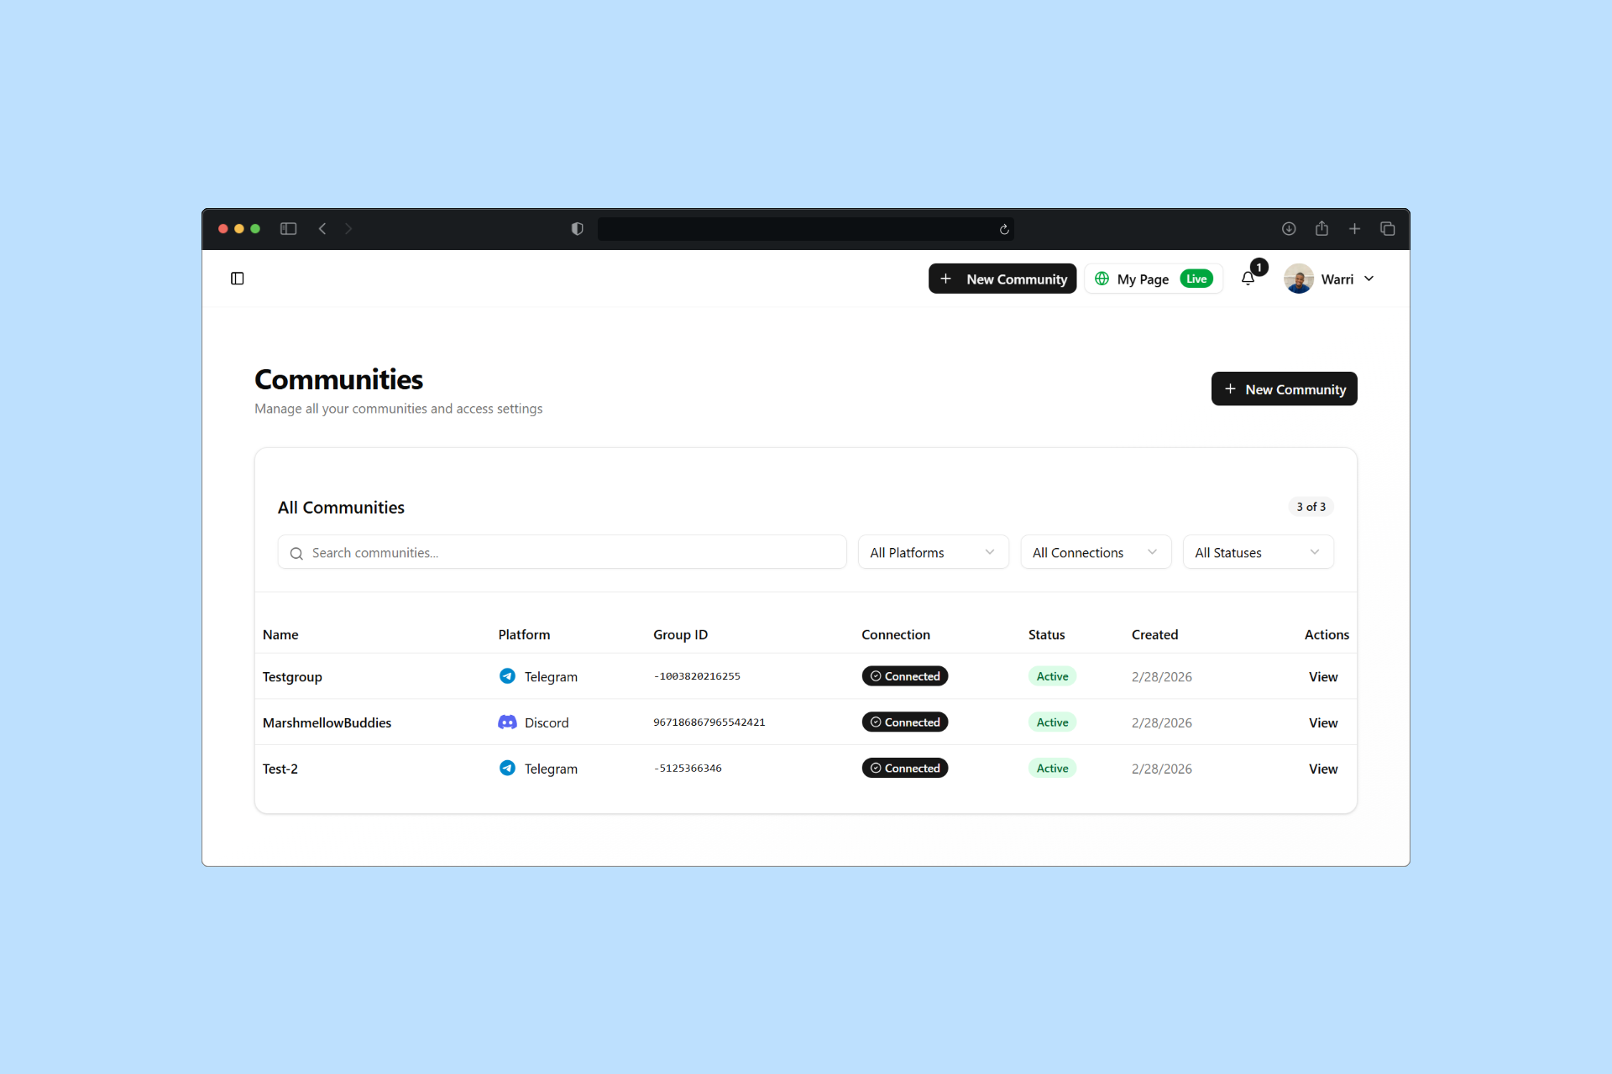Viewport: 1612px width, 1074px height.
Task: Click the Search communities field
Action: tap(563, 552)
